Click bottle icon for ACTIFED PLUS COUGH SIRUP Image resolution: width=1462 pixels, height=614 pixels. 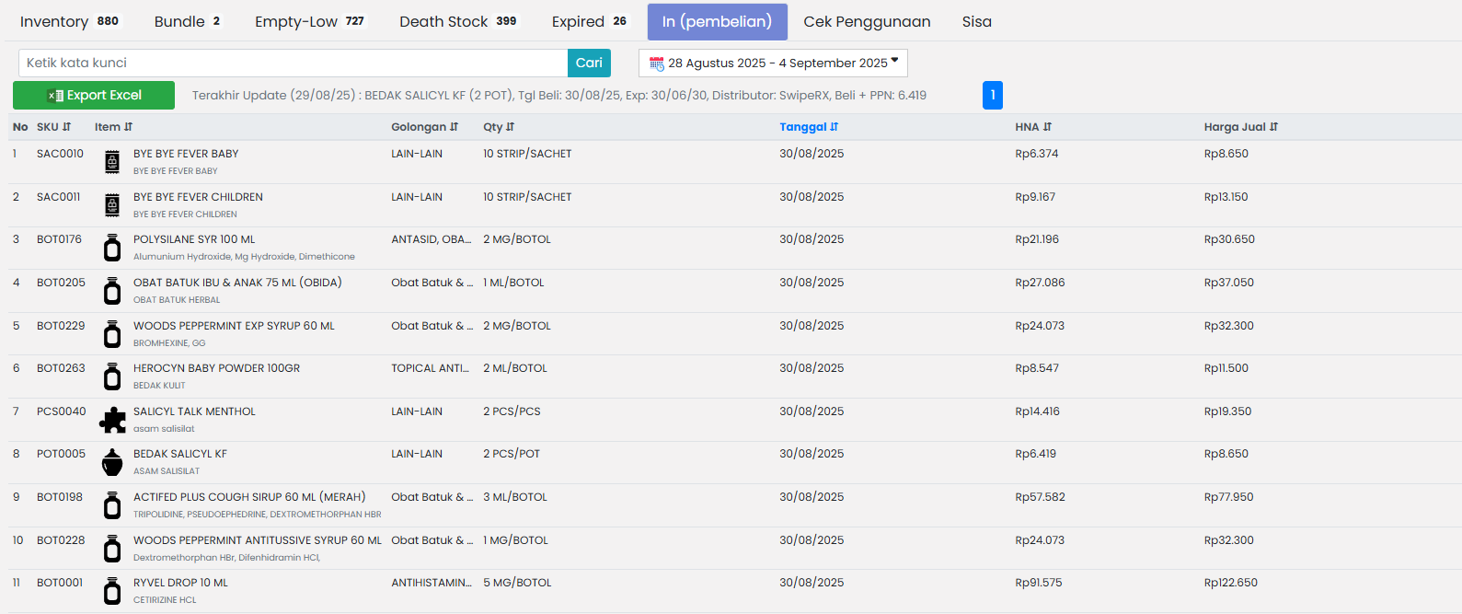click(x=112, y=505)
